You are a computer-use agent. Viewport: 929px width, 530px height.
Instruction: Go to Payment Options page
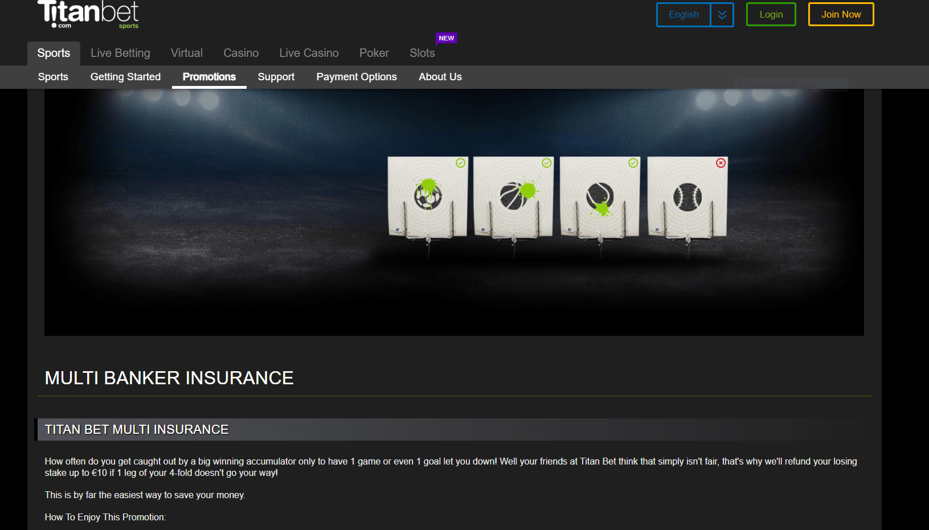coord(357,77)
